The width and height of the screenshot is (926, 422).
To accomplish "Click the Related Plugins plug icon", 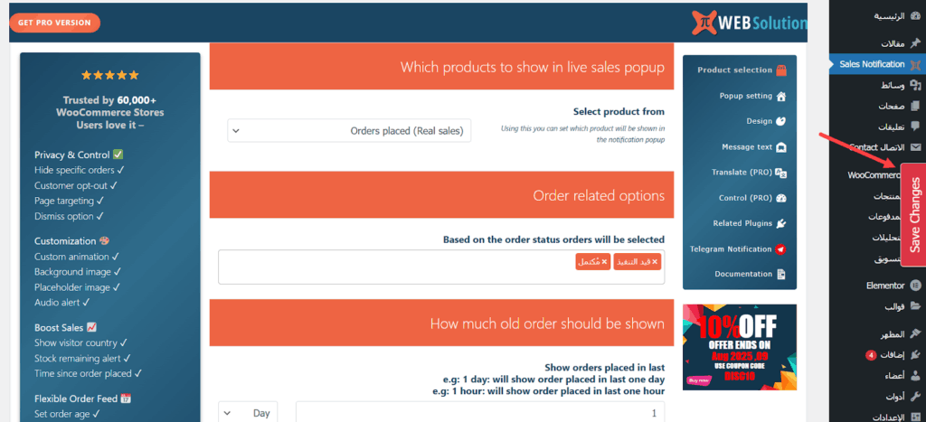I will click(781, 223).
